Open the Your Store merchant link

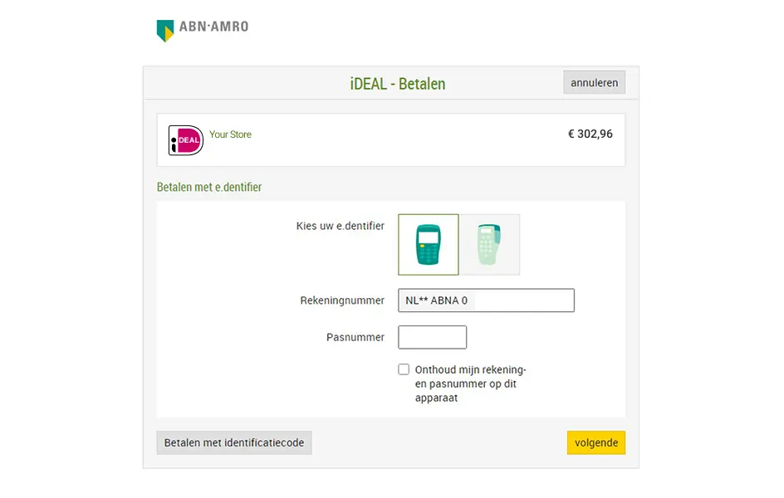[x=230, y=134]
